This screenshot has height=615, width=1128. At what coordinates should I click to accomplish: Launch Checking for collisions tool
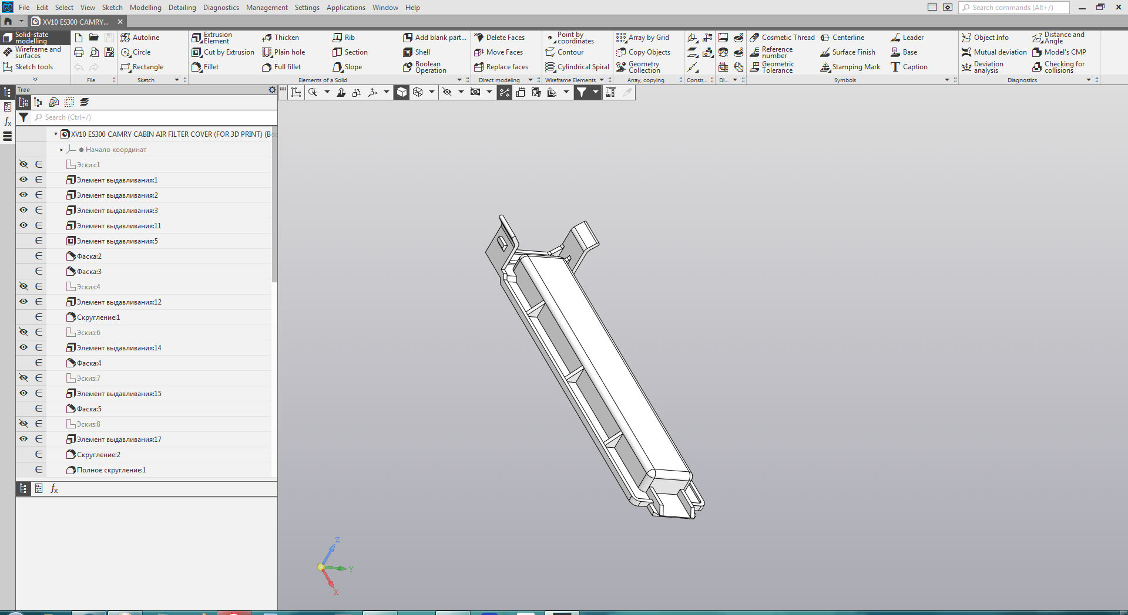pyautogui.click(x=1059, y=67)
